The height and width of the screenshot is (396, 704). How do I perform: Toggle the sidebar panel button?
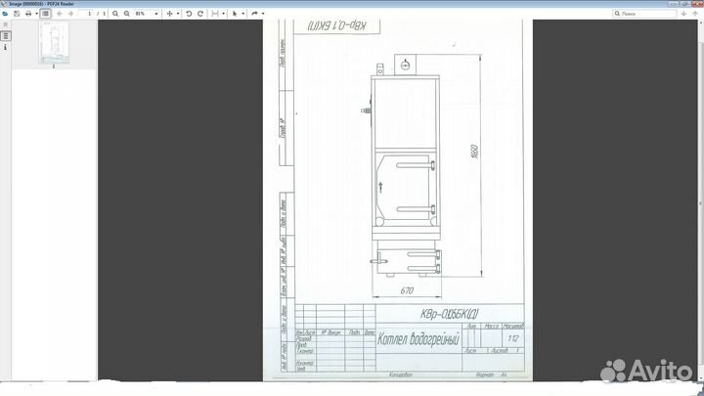(45, 14)
